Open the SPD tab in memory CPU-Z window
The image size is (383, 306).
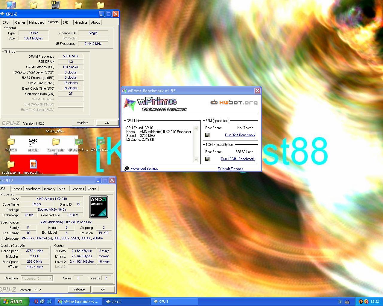[x=66, y=22]
